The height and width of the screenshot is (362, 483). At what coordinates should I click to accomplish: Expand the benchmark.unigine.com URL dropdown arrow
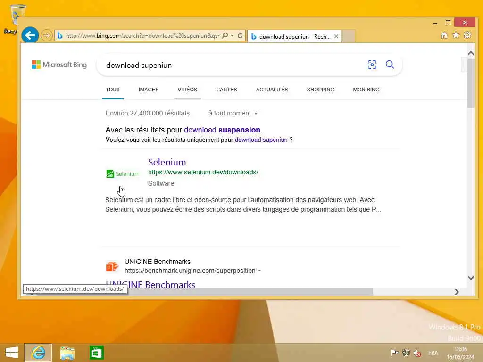(x=260, y=271)
